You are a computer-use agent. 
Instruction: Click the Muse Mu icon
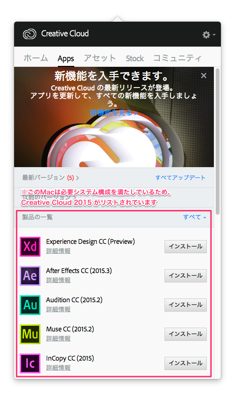30,334
